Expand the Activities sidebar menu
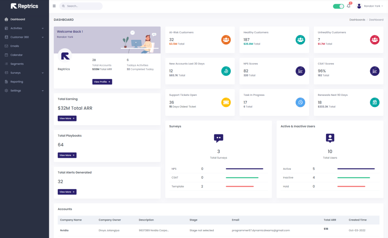Viewport: 388px width, 238px height. (x=24, y=28)
